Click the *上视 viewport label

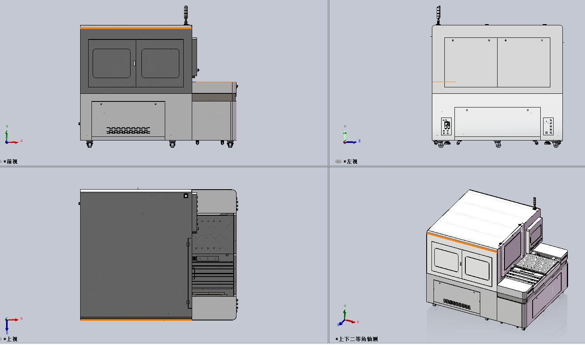[x=10, y=339]
